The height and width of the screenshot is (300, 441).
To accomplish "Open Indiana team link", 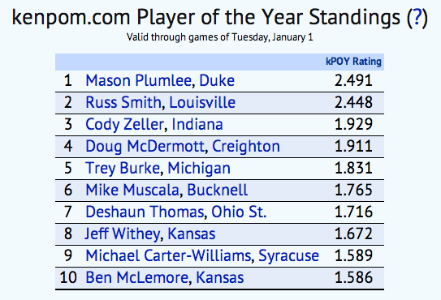I will [197, 124].
